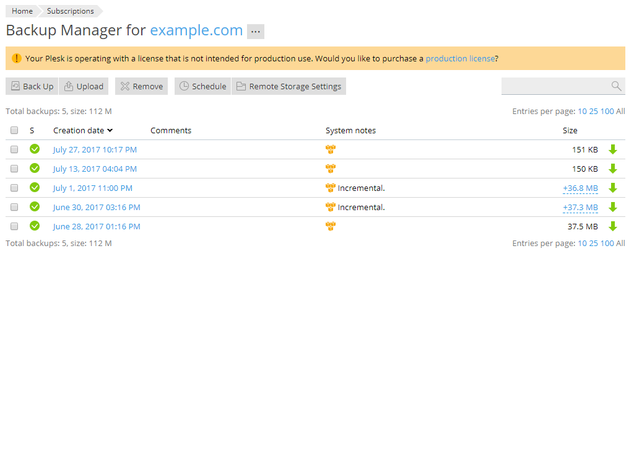Image resolution: width=634 pixels, height=476 pixels.
Task: Open the production license purchase link
Action: 461,58
